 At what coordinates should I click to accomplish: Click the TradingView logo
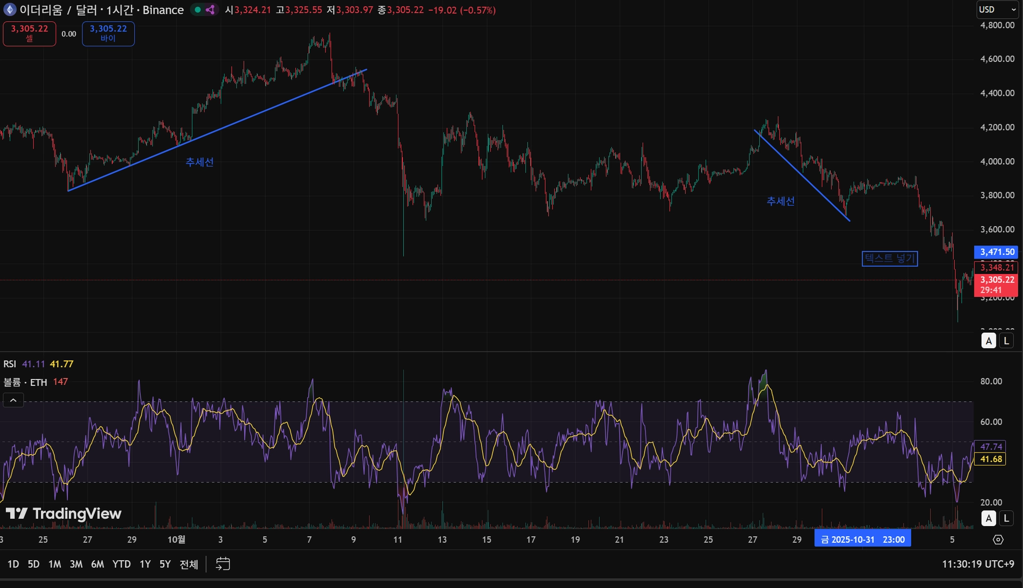[63, 513]
